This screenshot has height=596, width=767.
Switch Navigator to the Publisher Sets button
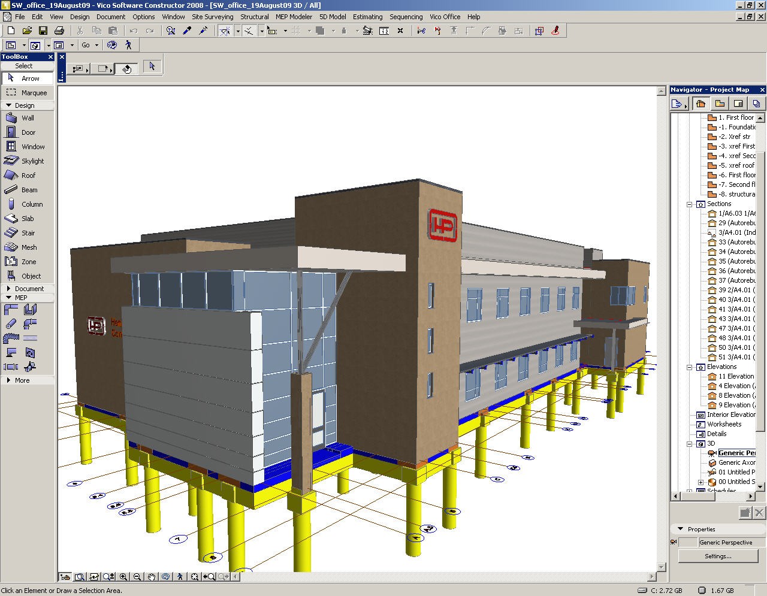click(x=756, y=104)
